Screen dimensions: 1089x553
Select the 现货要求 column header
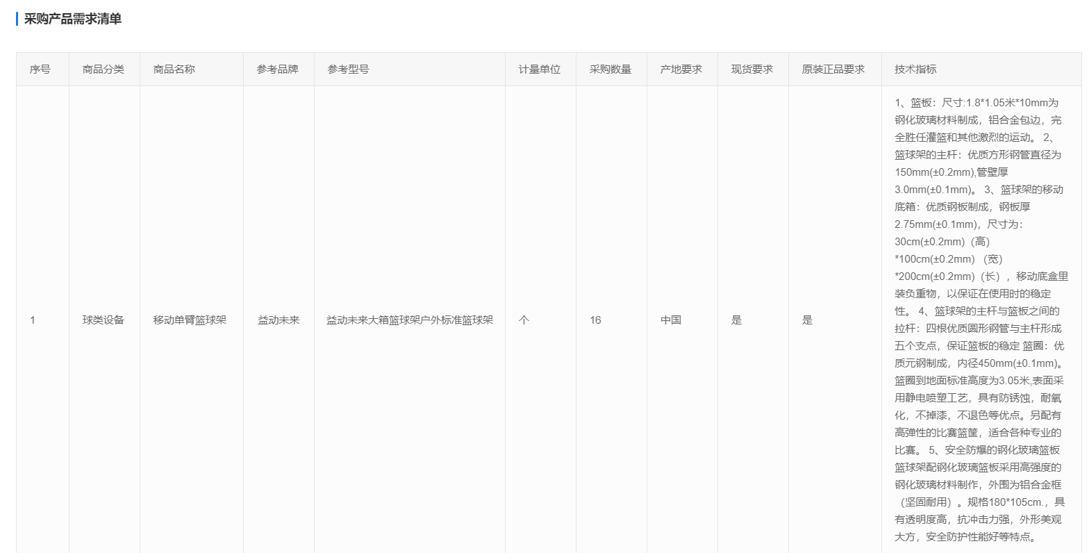752,69
